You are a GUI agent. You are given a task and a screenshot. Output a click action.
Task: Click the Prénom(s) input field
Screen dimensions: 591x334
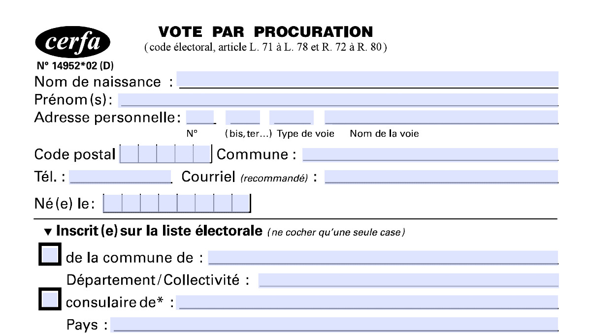click(x=338, y=99)
